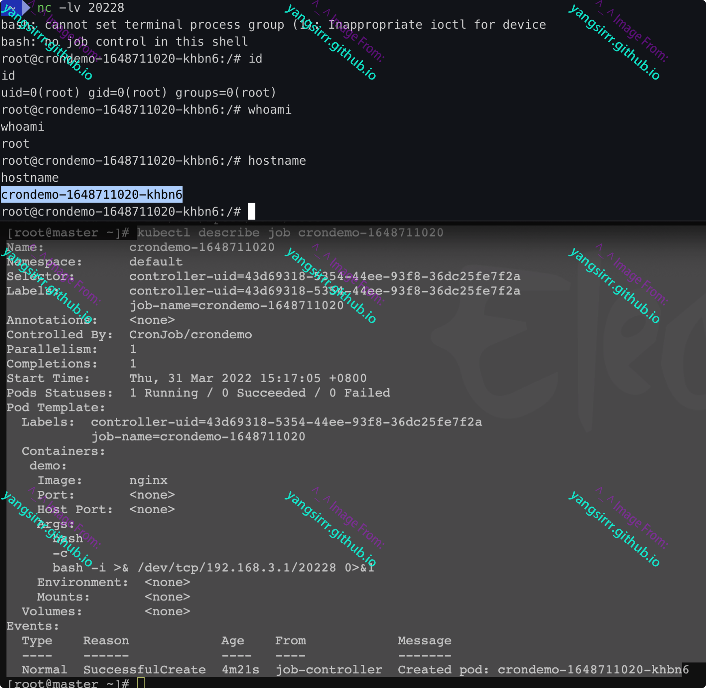Viewport: 706px width, 688px height.
Task: Click the Namespace value 'default'
Action: (x=156, y=262)
